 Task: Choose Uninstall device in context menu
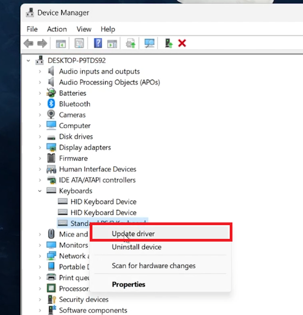coord(160,247)
